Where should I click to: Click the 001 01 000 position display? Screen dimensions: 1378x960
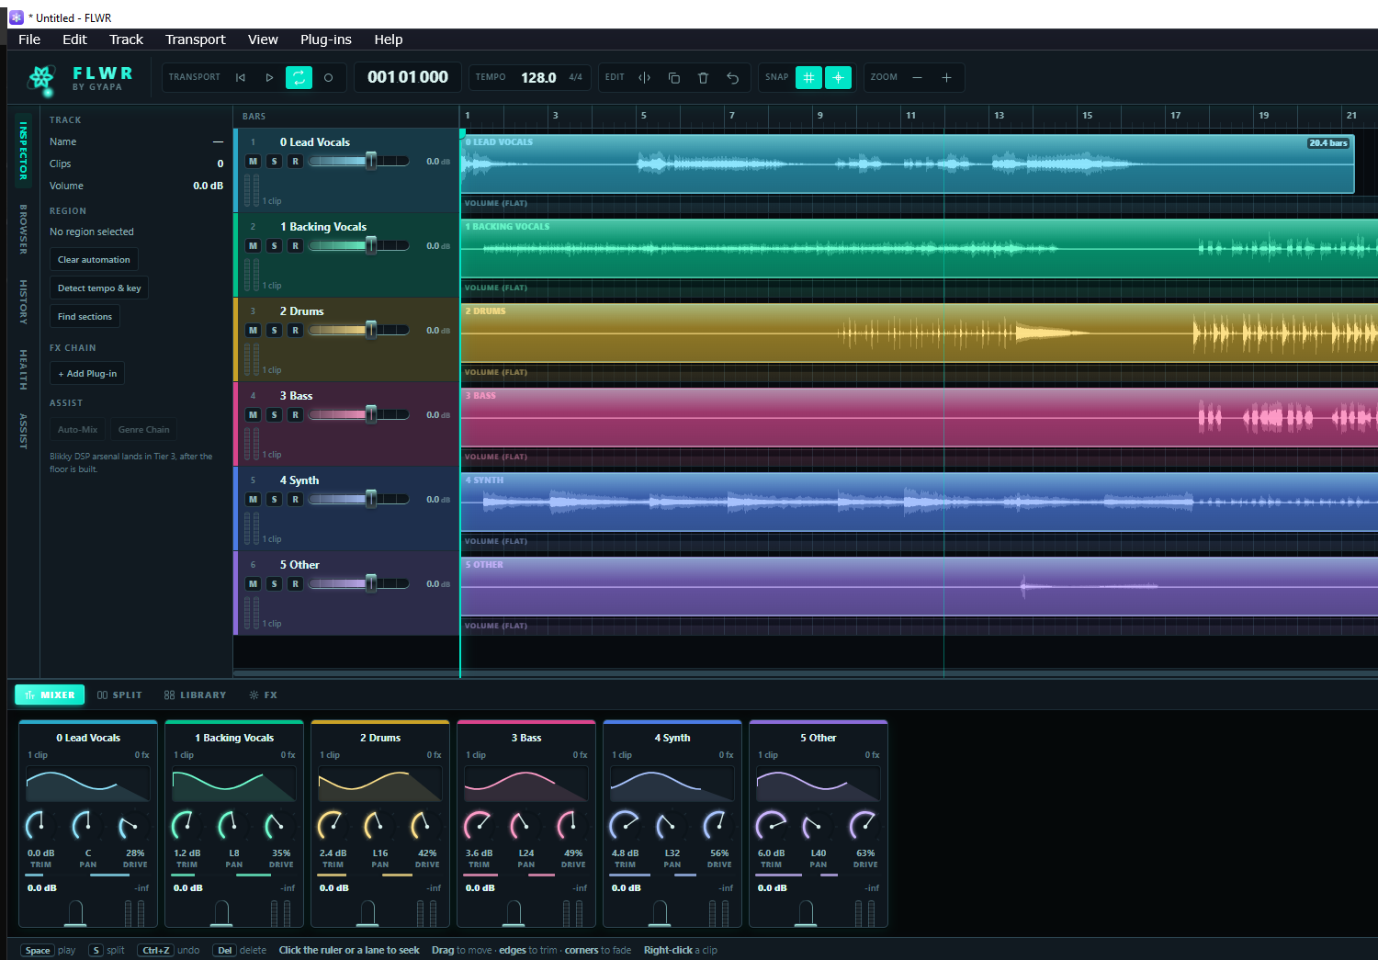click(408, 77)
